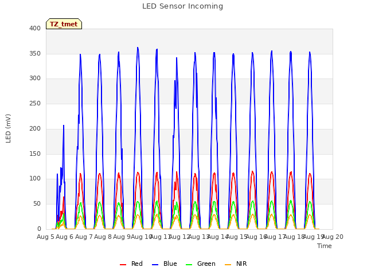Click the Aug 20 x-axis label
Screen dimensions: 367x275
point(334,237)
